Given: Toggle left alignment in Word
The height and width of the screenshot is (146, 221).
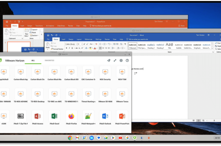Looking at the screenshot, I should click(x=100, y=48).
